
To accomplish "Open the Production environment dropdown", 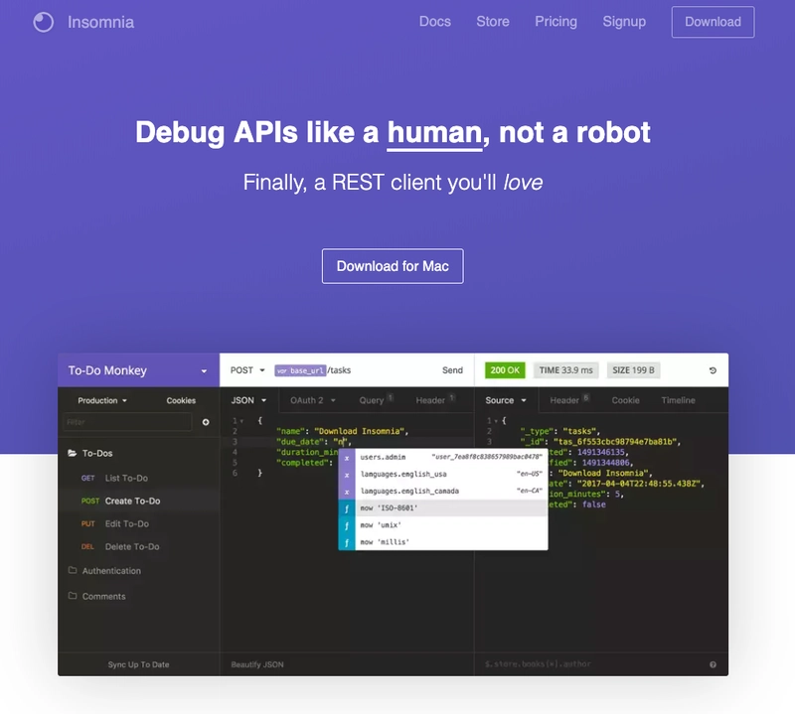I will [102, 400].
